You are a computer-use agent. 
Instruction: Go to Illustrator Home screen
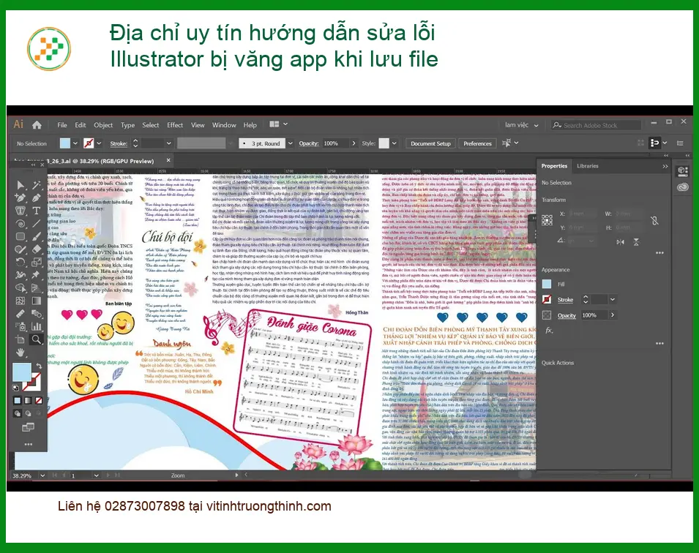[37, 125]
